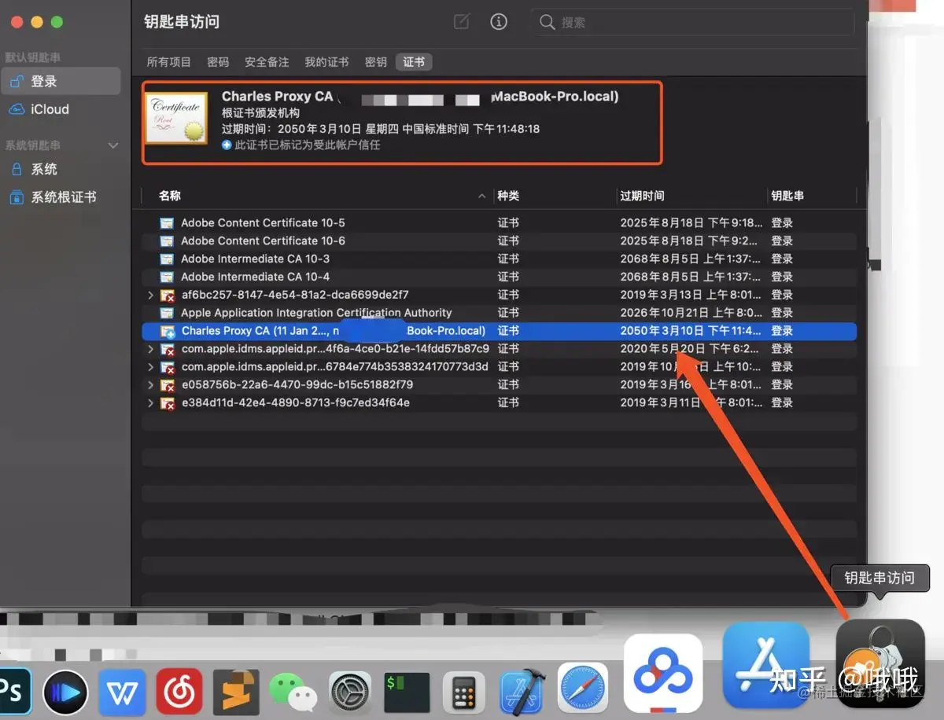Click the 2068年8月5日 date of Adobe Intermediate CA 10-4
944x720 pixels.
point(691,277)
